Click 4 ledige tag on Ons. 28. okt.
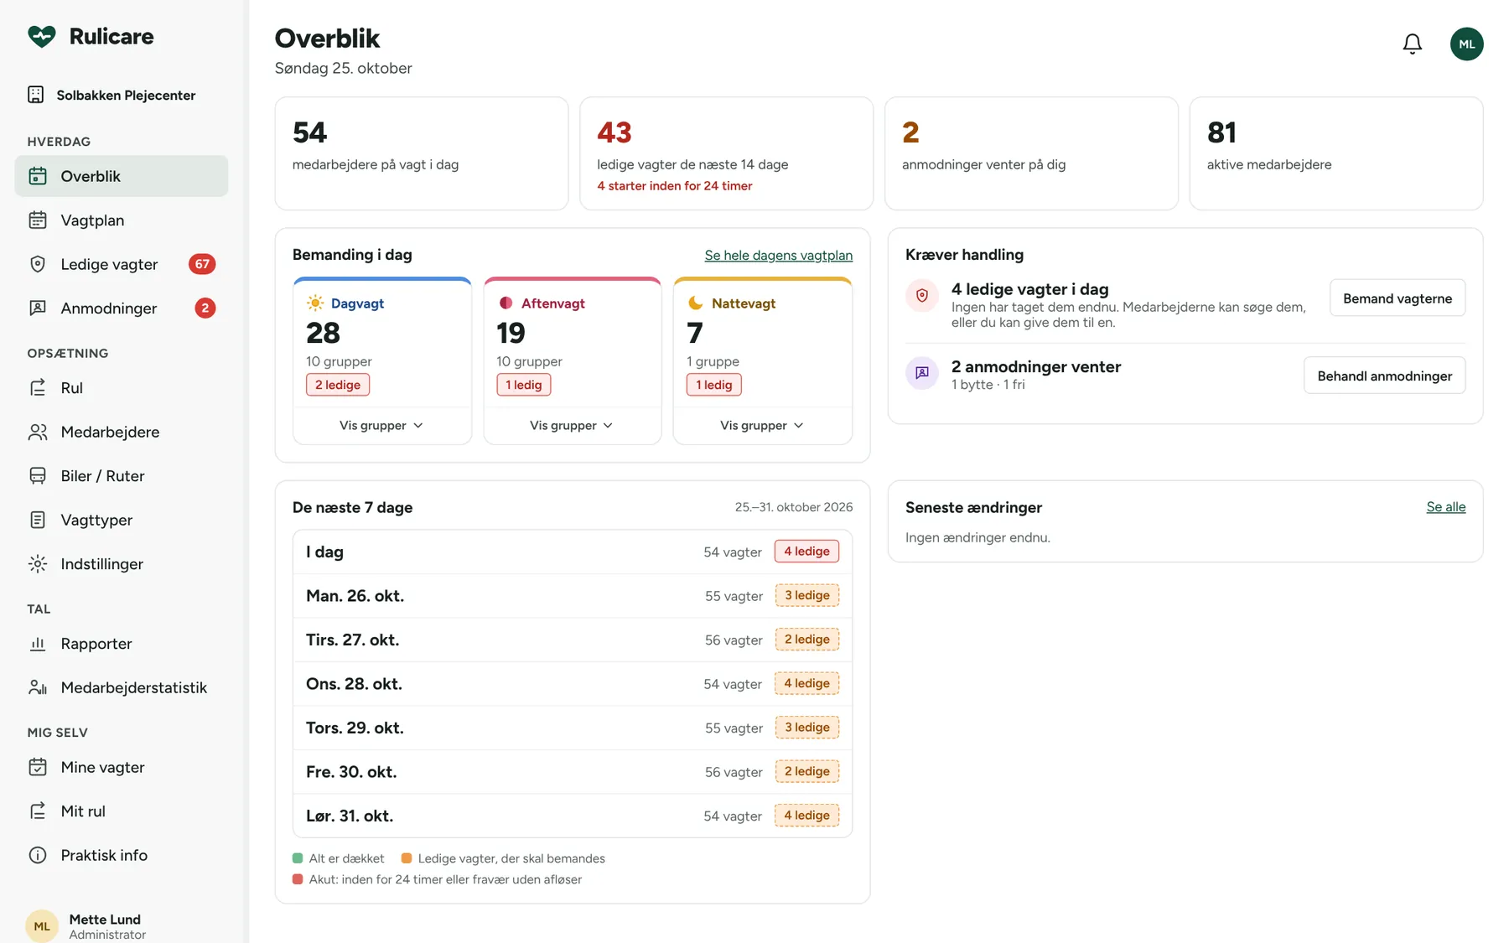Screen dimensions: 1509x943 point(806,683)
